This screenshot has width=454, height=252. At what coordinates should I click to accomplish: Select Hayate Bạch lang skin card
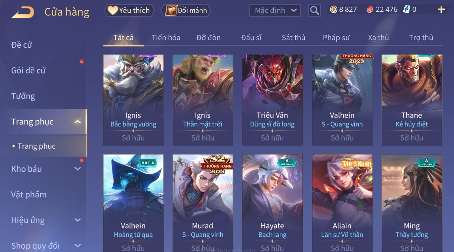pyautogui.click(x=272, y=203)
